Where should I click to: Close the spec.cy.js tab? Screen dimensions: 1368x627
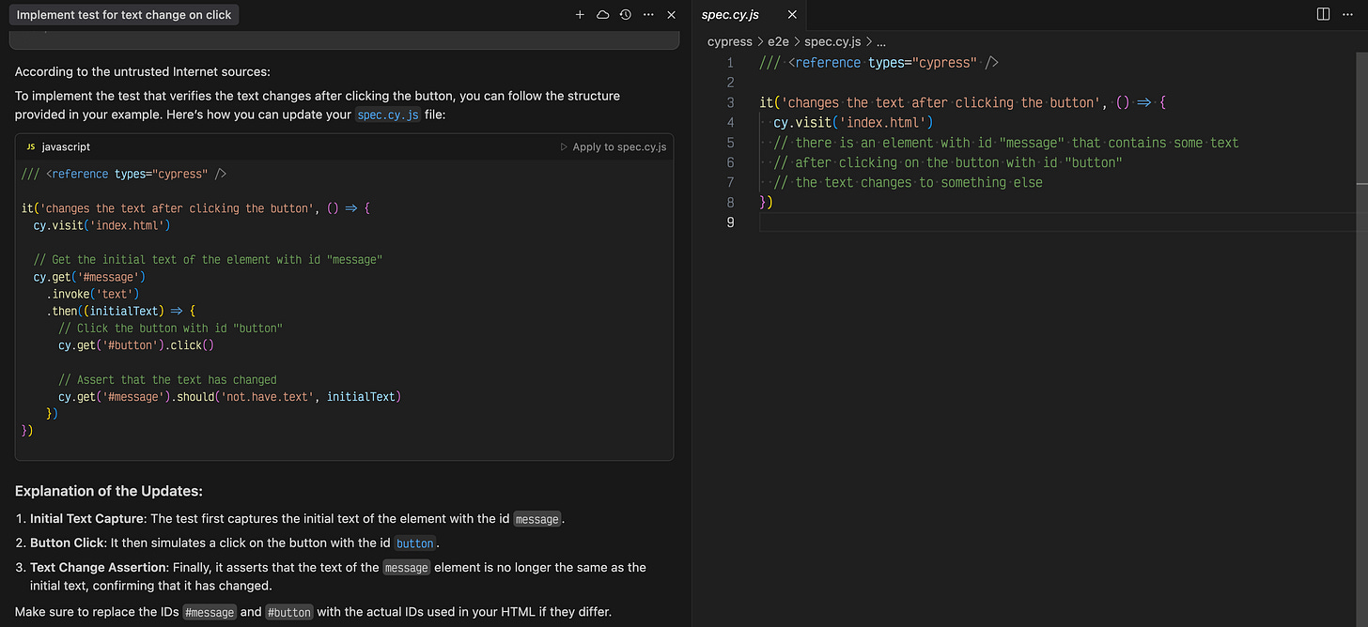pyautogui.click(x=792, y=15)
